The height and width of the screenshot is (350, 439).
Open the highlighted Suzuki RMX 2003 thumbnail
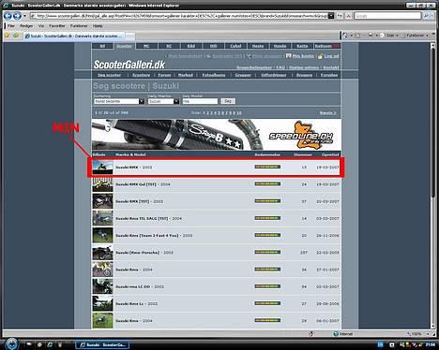tap(103, 168)
